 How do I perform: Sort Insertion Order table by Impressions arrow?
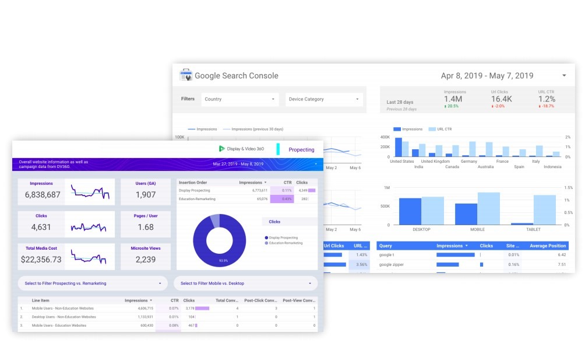pos(265,183)
